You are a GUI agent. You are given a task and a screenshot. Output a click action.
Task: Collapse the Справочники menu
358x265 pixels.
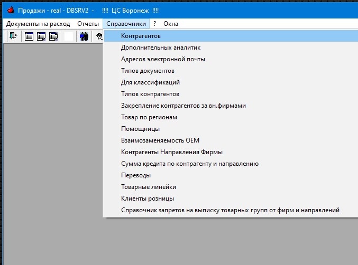point(126,24)
